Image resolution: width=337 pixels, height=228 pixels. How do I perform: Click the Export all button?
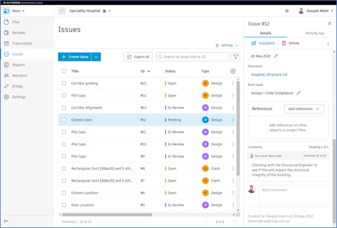pyautogui.click(x=138, y=57)
